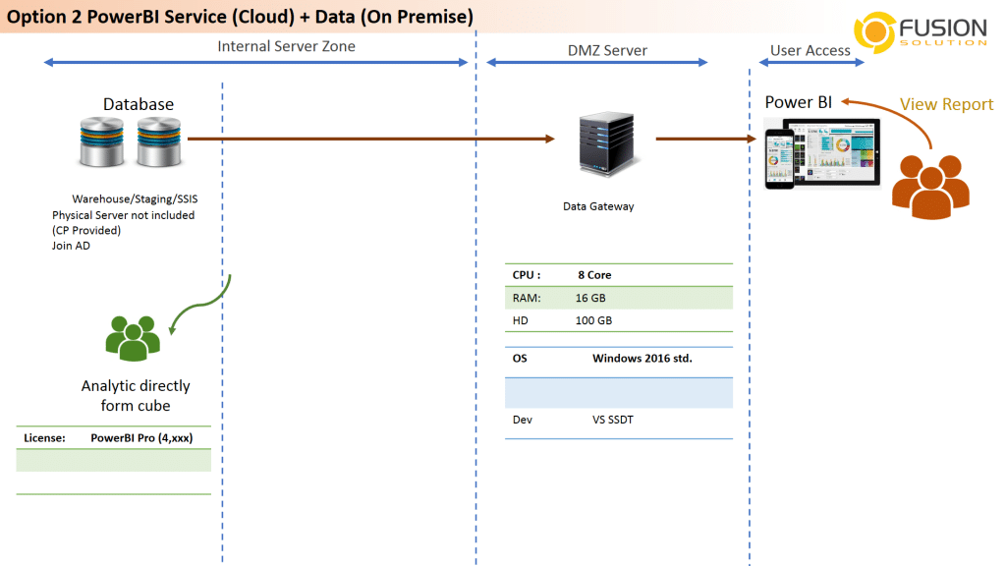The height and width of the screenshot is (566, 1006).
Task: Click the Data Gateway caption
Action: point(598,206)
